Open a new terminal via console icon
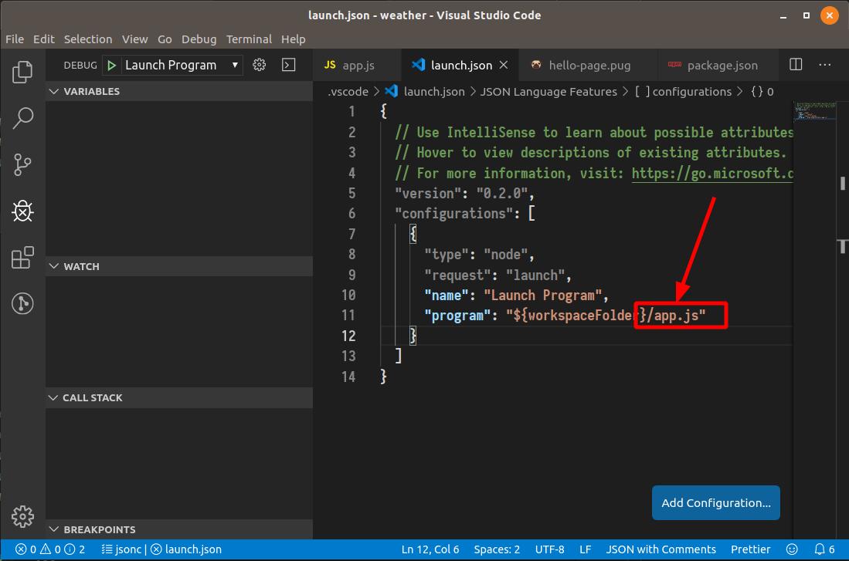 tap(288, 65)
